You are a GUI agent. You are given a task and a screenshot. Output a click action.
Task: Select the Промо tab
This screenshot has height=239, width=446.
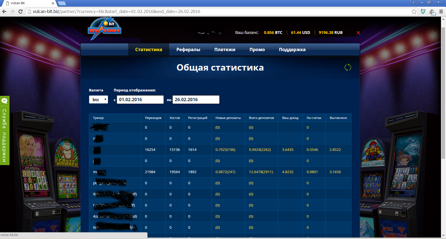[x=257, y=49]
